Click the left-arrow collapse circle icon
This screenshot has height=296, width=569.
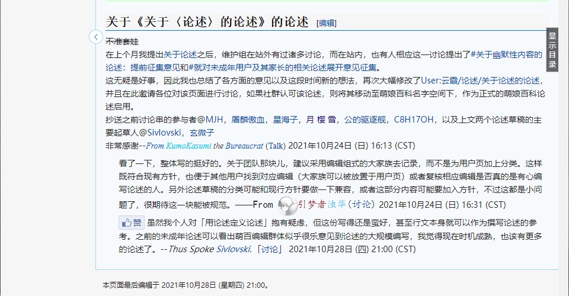(96, 37)
